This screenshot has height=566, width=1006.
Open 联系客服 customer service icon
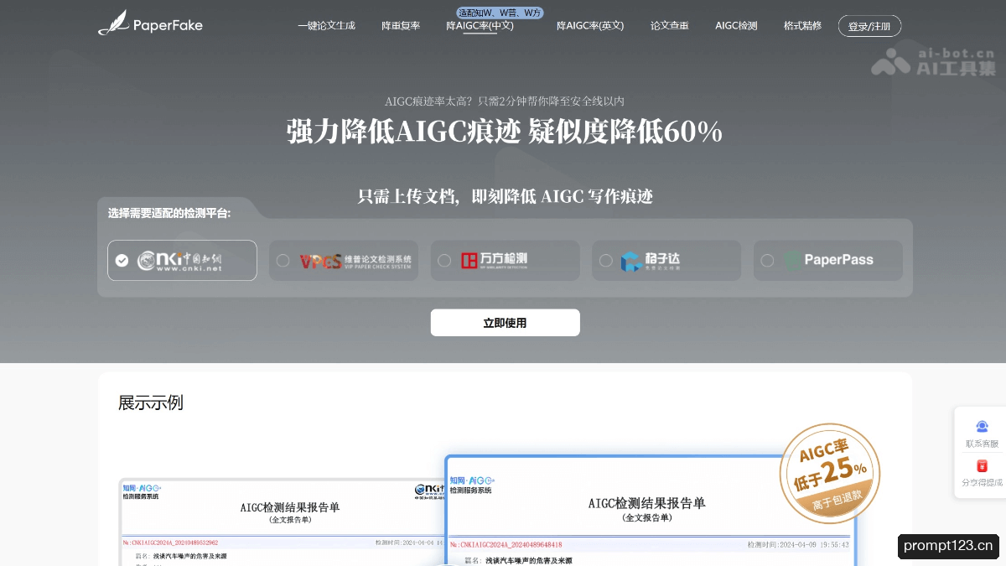coord(982,428)
